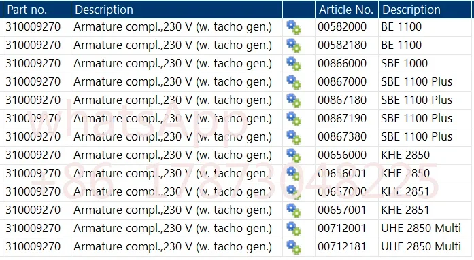Open gears icon for article 00657001
Screen dimensions: 474x260
pos(294,210)
